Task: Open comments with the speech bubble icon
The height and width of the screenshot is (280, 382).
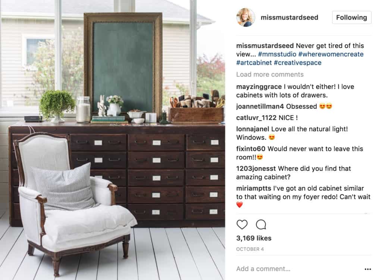Action: (x=261, y=224)
